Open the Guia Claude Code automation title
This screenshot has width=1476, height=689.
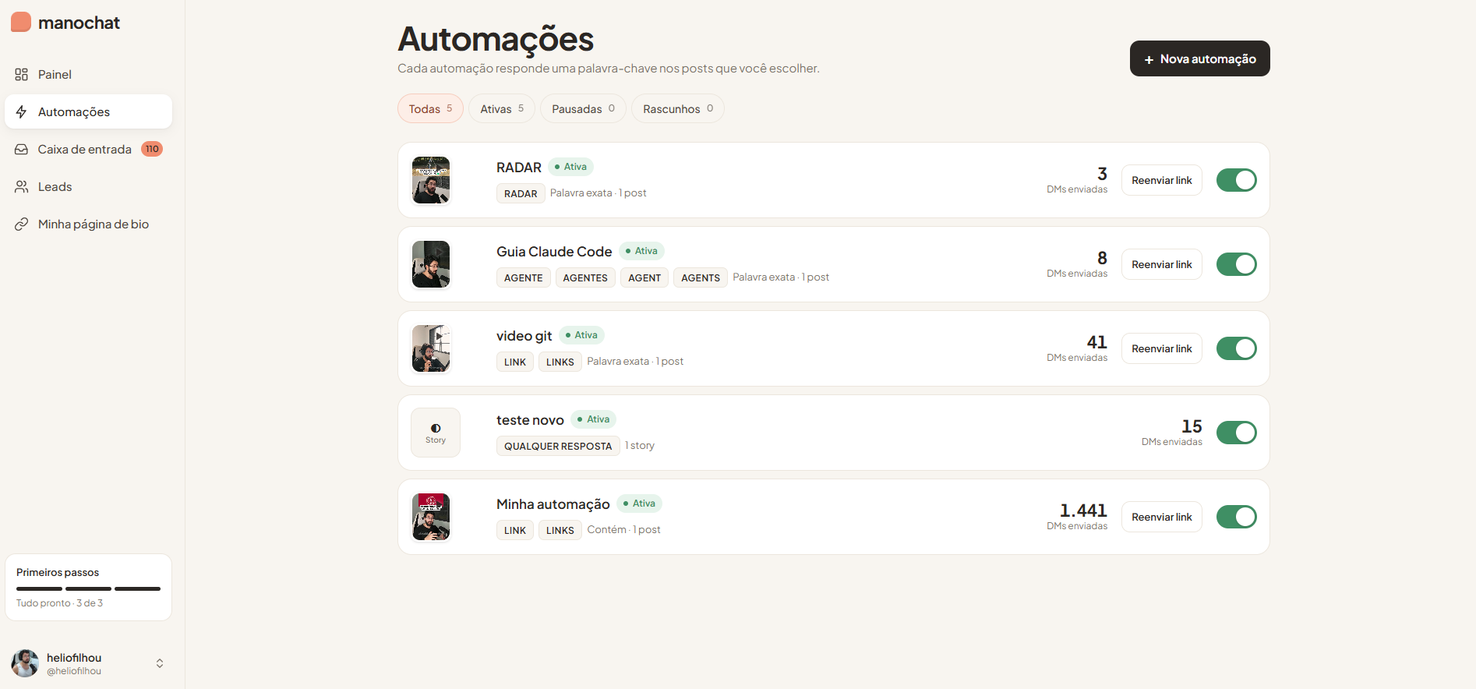point(554,252)
